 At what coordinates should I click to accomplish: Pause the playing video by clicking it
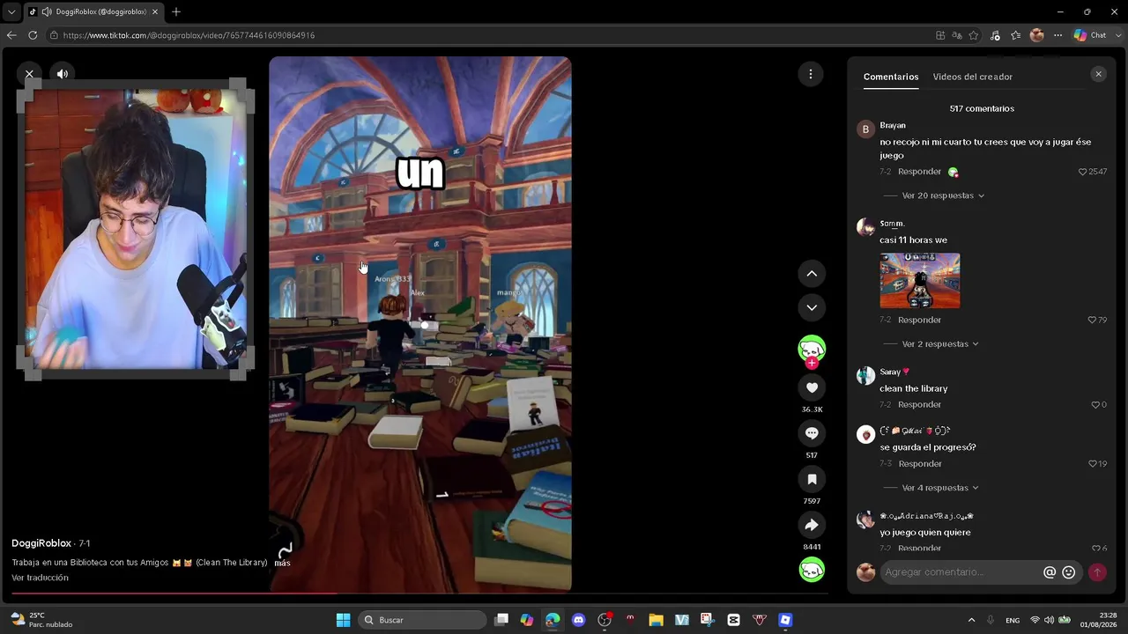tap(420, 323)
